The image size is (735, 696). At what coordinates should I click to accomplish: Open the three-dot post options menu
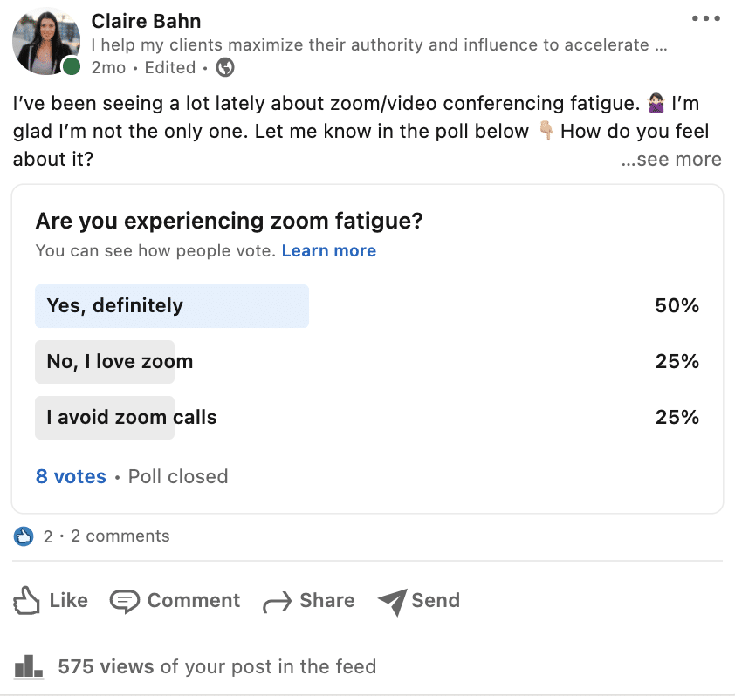[704, 19]
